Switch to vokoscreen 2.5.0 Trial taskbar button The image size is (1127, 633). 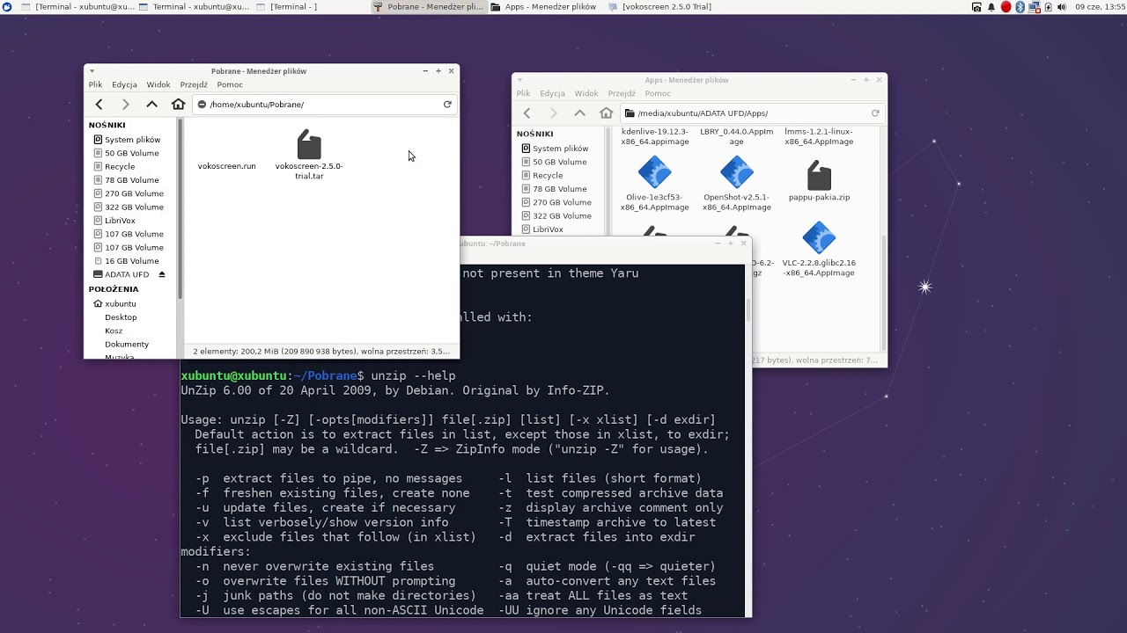point(660,7)
